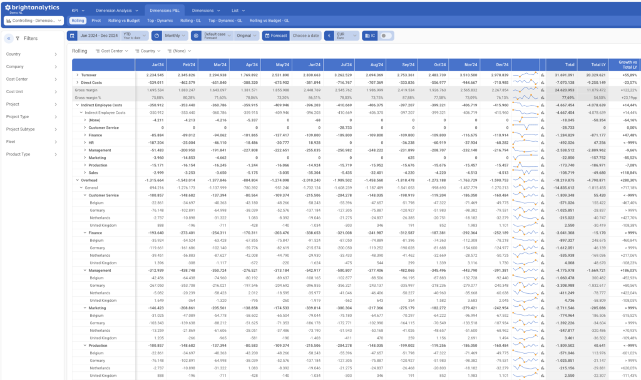Open the (None) grouping dropdown
The image size is (641, 380).
click(179, 51)
